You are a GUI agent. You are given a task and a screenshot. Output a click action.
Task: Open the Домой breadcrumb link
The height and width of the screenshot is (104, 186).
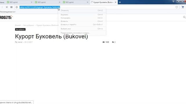(x=18, y=25)
